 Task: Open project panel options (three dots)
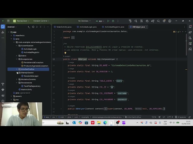tap(44, 27)
